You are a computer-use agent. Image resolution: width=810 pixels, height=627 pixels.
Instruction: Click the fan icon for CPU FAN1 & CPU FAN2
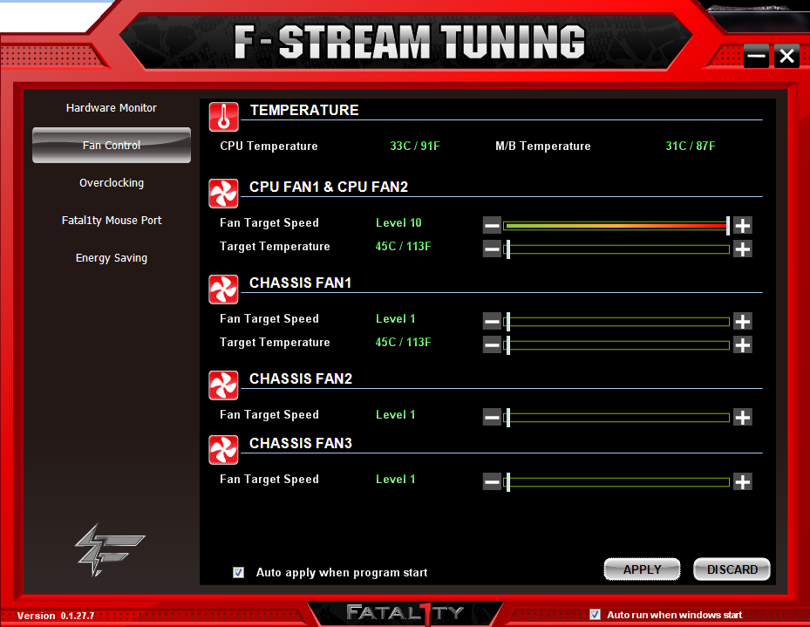224,193
